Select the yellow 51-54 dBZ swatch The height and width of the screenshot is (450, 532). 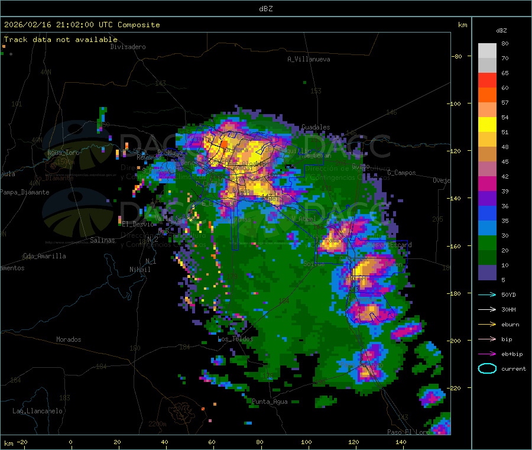pyautogui.click(x=487, y=125)
